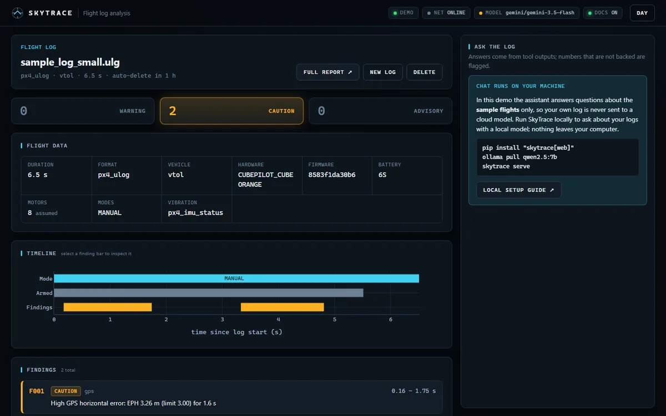Click the file name sample_log_small.ulg
Viewport: 666px width, 416px height.
click(x=70, y=63)
